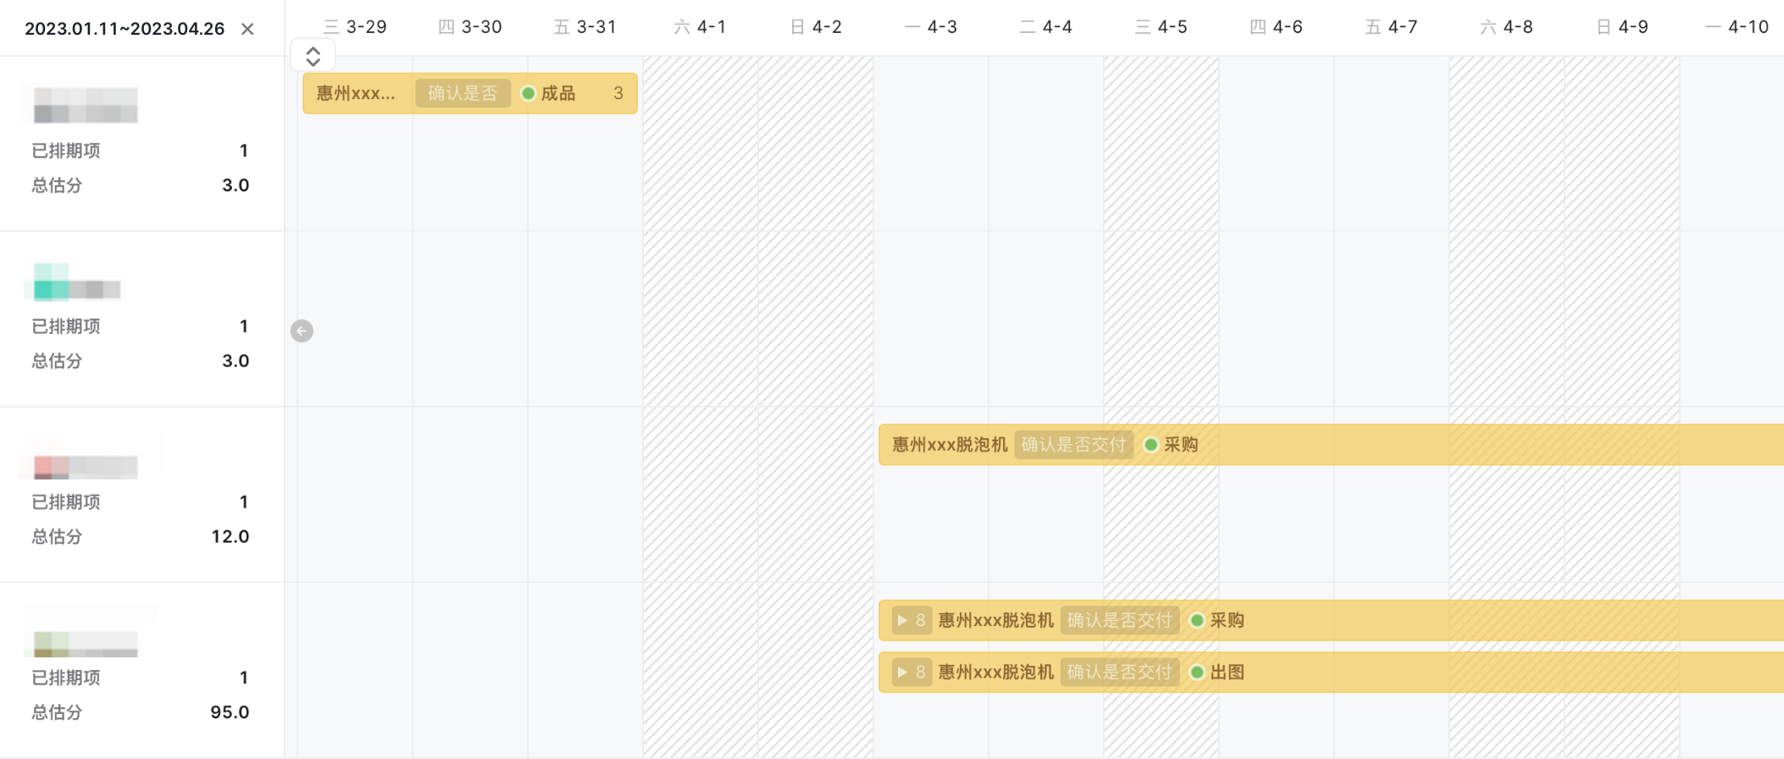Expand the triangle on the fourth-row 采购 task bar

(x=902, y=621)
